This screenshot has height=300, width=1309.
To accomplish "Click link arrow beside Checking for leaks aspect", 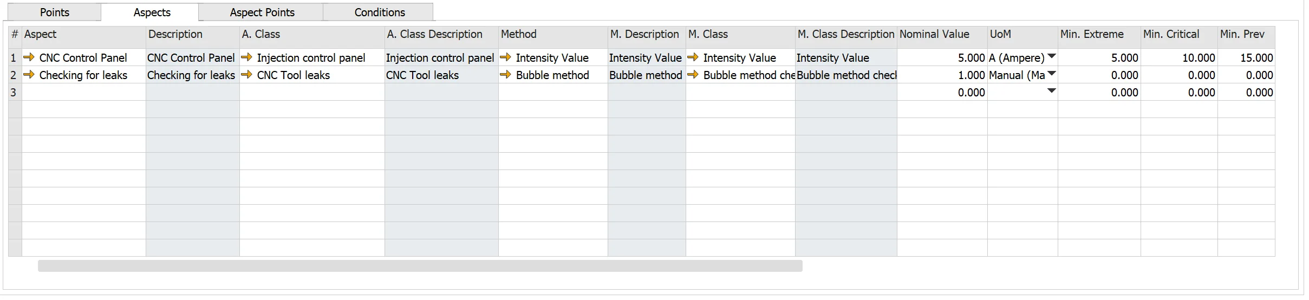I will (29, 75).
